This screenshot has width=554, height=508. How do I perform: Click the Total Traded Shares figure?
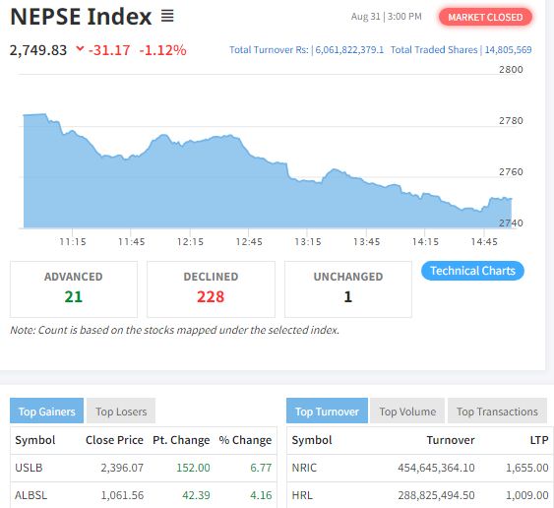508,50
